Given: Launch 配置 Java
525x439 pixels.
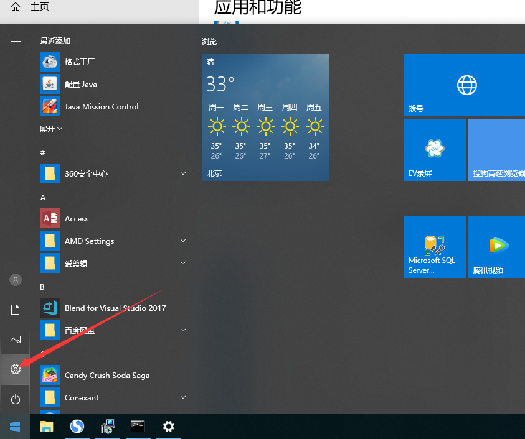Looking at the screenshot, I should 113,84.
